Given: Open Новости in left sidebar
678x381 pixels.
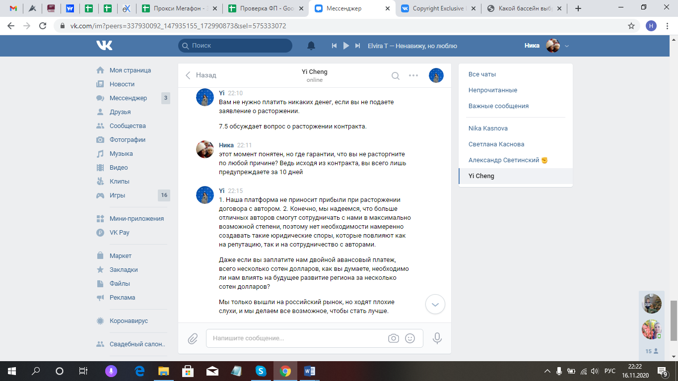Looking at the screenshot, I should click(122, 84).
